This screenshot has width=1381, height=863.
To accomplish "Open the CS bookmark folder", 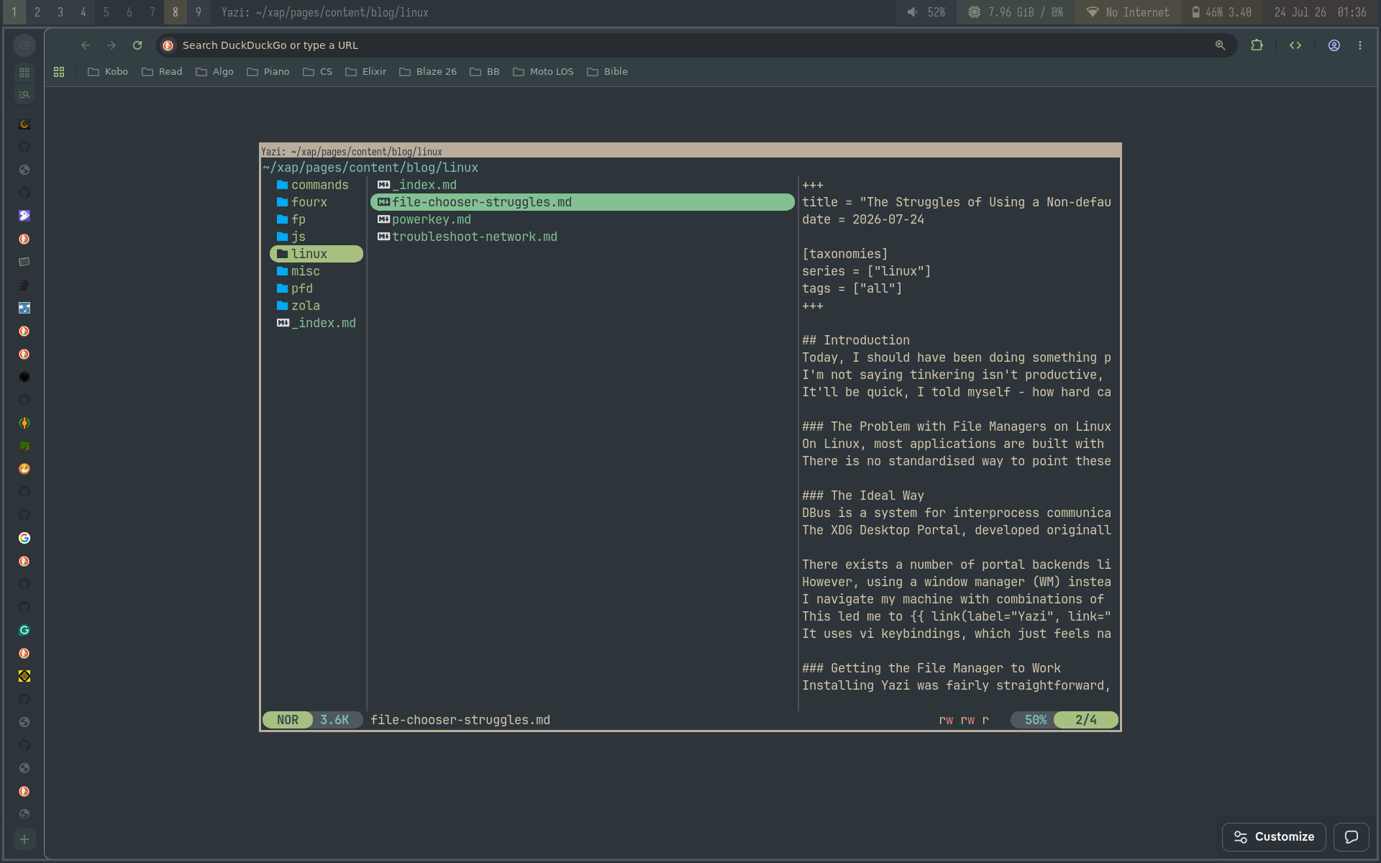I will (318, 72).
